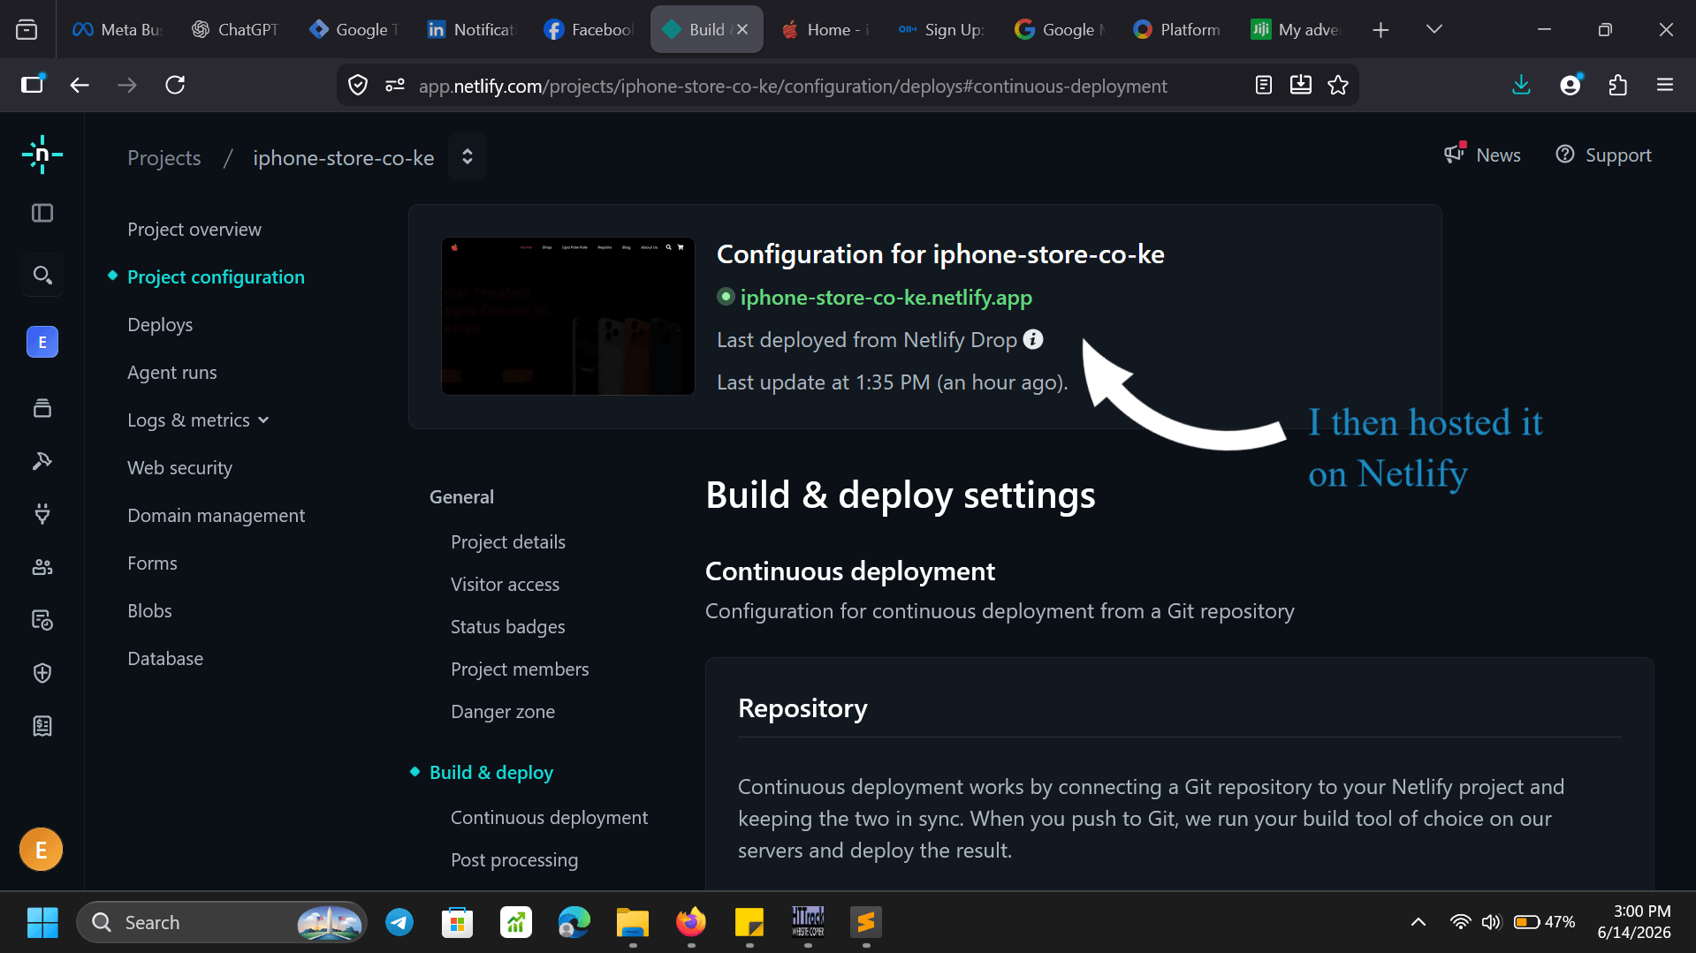This screenshot has height=953, width=1696.
Task: Toggle the sidebar collapse icon
Action: [42, 213]
